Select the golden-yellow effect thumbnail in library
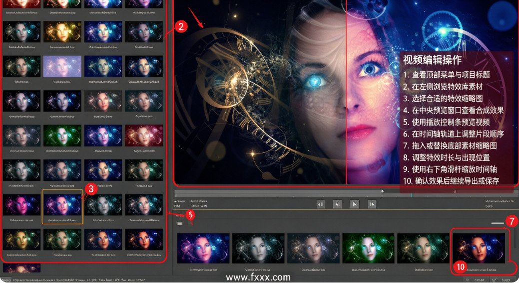519x283 pixels. tap(62, 32)
